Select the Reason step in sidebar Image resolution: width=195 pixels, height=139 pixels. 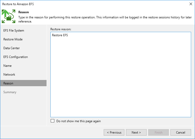click(x=8, y=83)
